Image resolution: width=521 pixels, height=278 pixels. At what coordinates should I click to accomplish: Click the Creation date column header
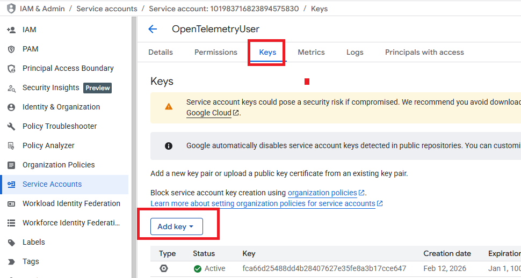point(447,254)
